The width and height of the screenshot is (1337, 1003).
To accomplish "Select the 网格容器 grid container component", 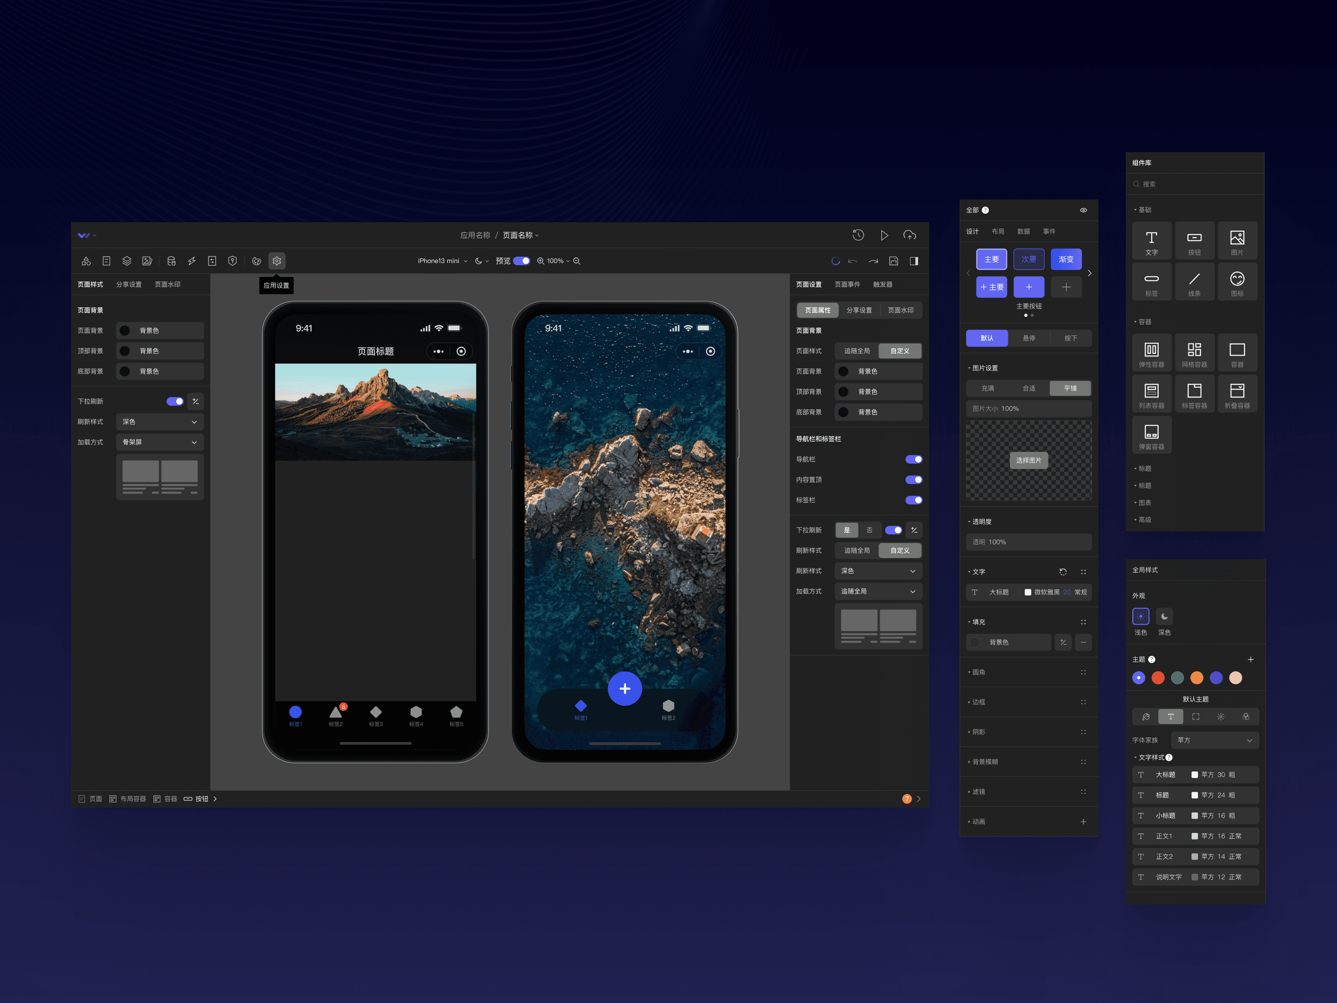I will click(1194, 353).
